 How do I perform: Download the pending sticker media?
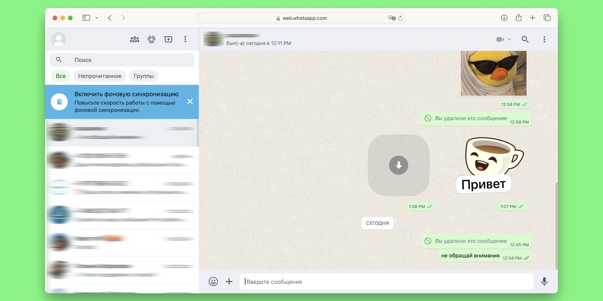point(399,165)
